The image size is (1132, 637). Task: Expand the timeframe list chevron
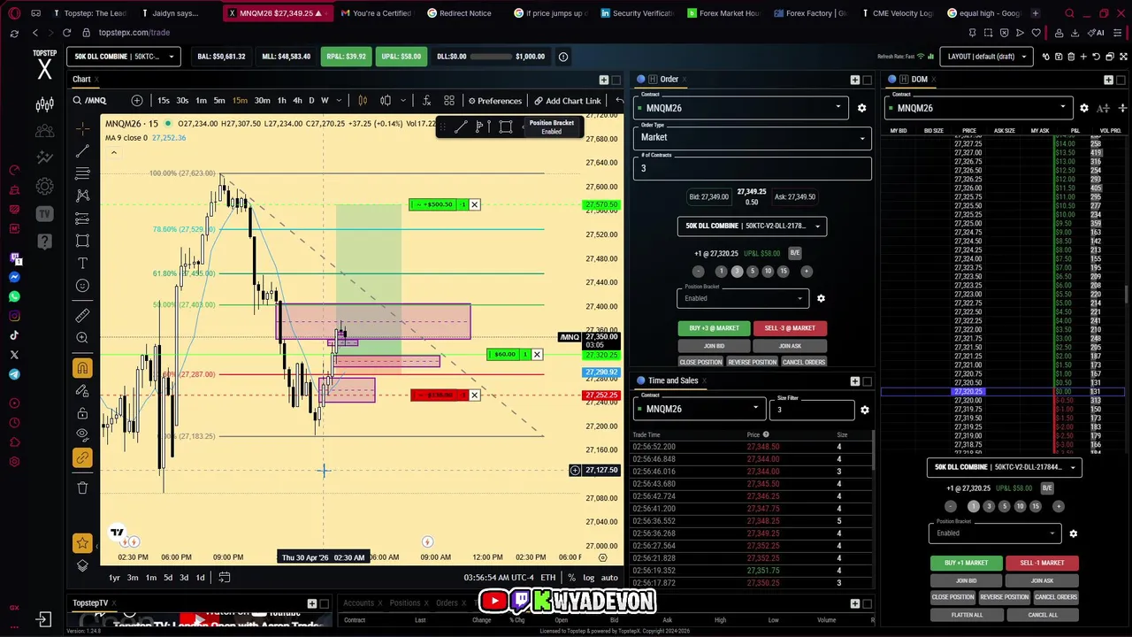(x=340, y=101)
